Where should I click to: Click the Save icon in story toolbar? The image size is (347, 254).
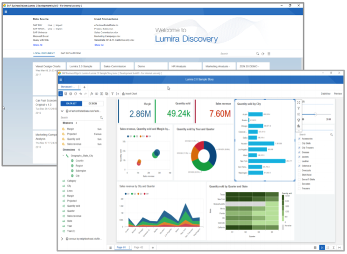click(x=66, y=94)
